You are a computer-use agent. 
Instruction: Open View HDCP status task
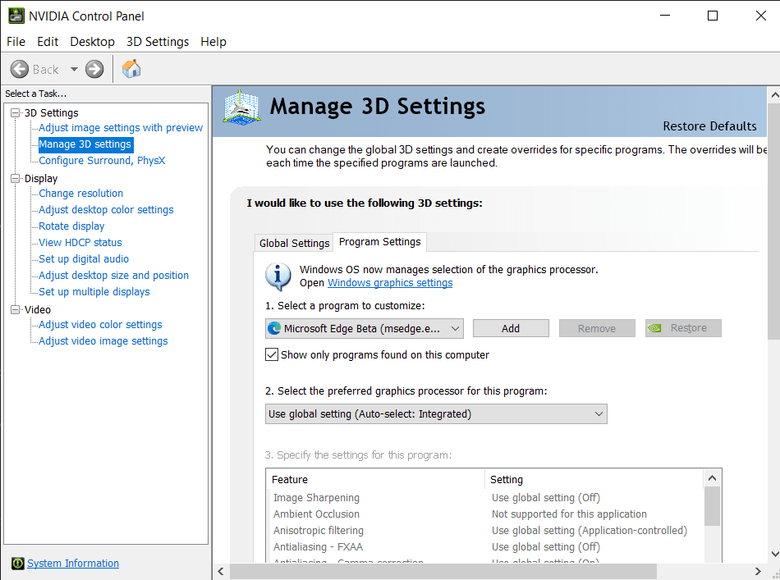point(80,243)
